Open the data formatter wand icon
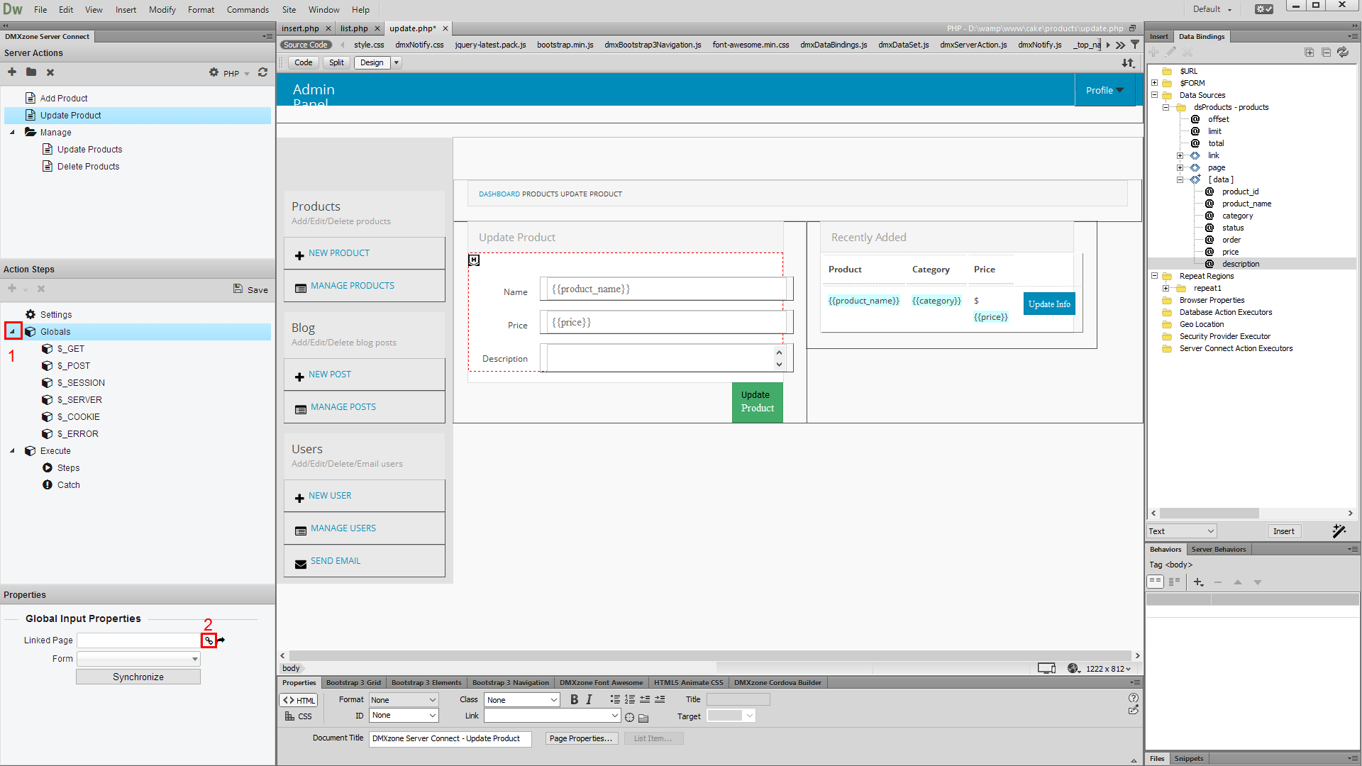This screenshot has width=1362, height=766. coord(1339,531)
